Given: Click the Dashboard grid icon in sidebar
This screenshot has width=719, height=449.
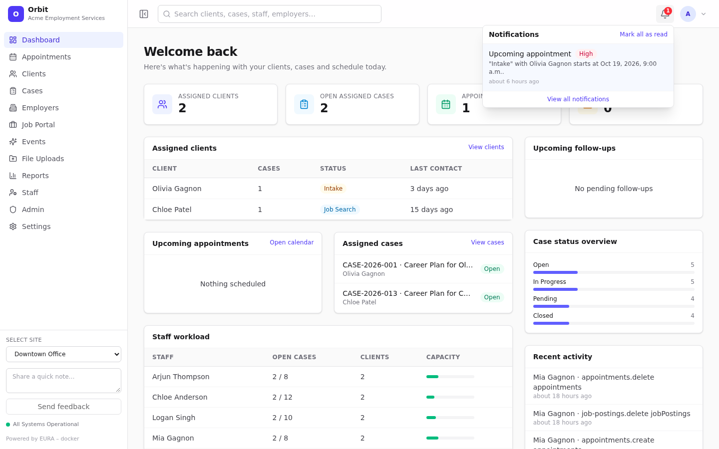Looking at the screenshot, I should click(13, 40).
